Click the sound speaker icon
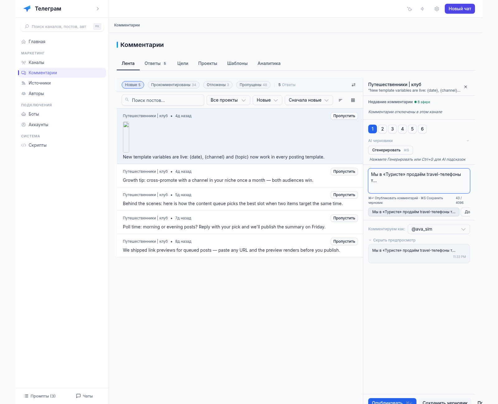The image size is (498, 404). pyautogui.click(x=423, y=9)
